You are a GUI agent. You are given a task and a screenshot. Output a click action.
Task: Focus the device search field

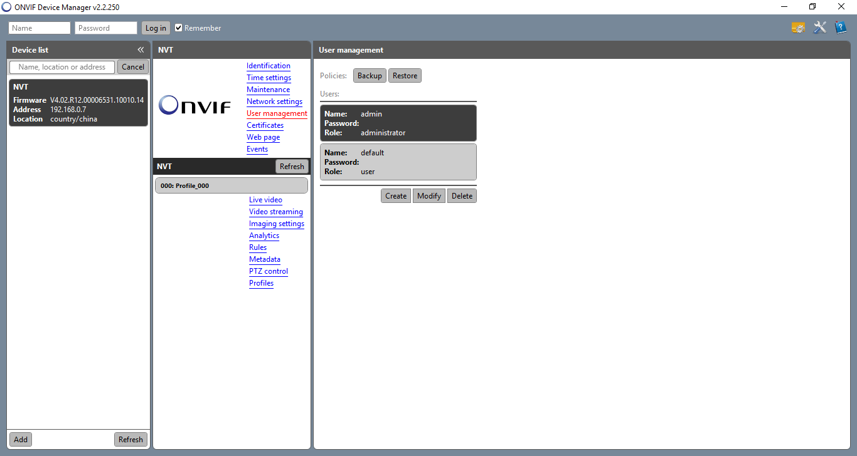pyautogui.click(x=62, y=67)
